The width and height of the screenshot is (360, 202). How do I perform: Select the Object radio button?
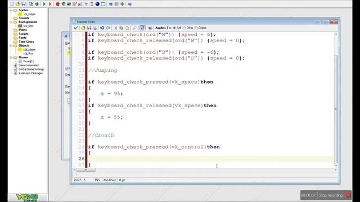click(x=196, y=27)
